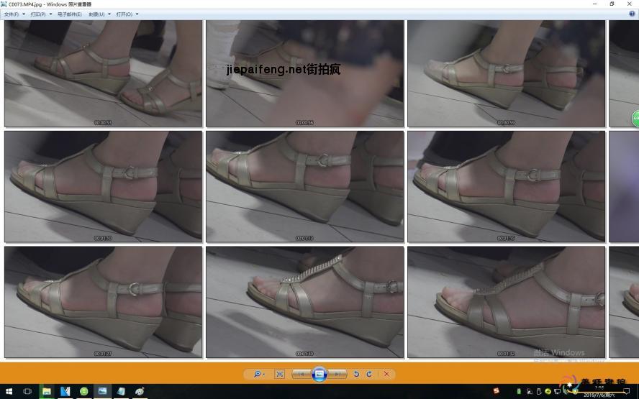The height and width of the screenshot is (399, 639).
Task: Go to the previous image
Action: 302,374
